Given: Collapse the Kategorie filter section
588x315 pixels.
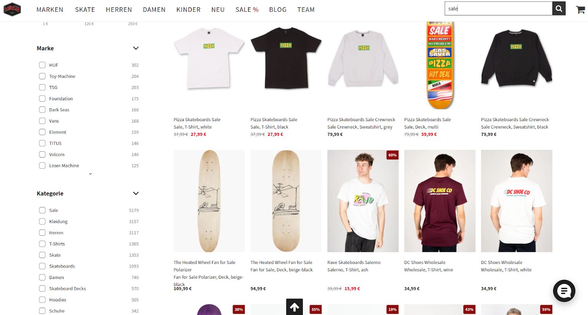Looking at the screenshot, I should pos(136,193).
